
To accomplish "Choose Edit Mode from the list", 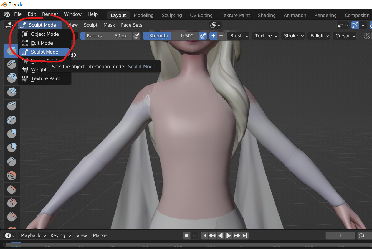I will click(x=45, y=43).
